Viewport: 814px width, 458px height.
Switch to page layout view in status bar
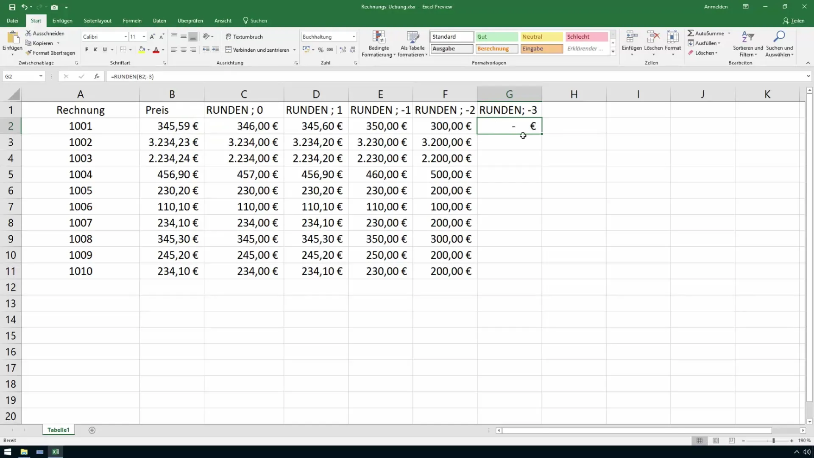[716, 441]
